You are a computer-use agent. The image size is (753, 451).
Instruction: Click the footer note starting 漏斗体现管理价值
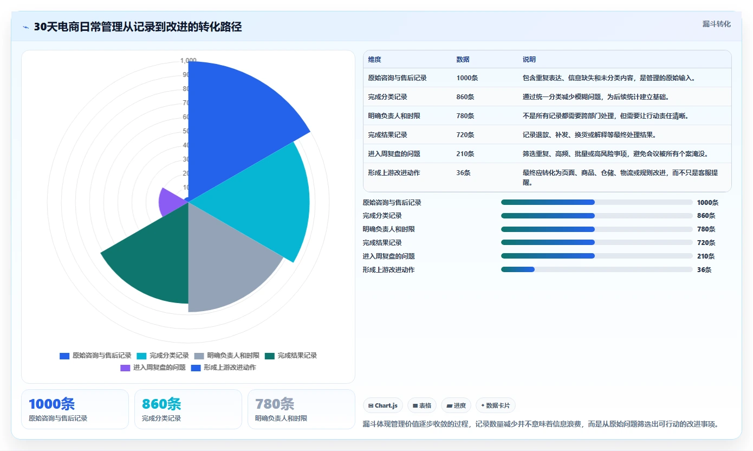point(541,424)
